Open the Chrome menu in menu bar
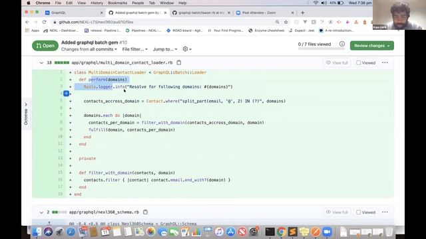 [43, 3]
